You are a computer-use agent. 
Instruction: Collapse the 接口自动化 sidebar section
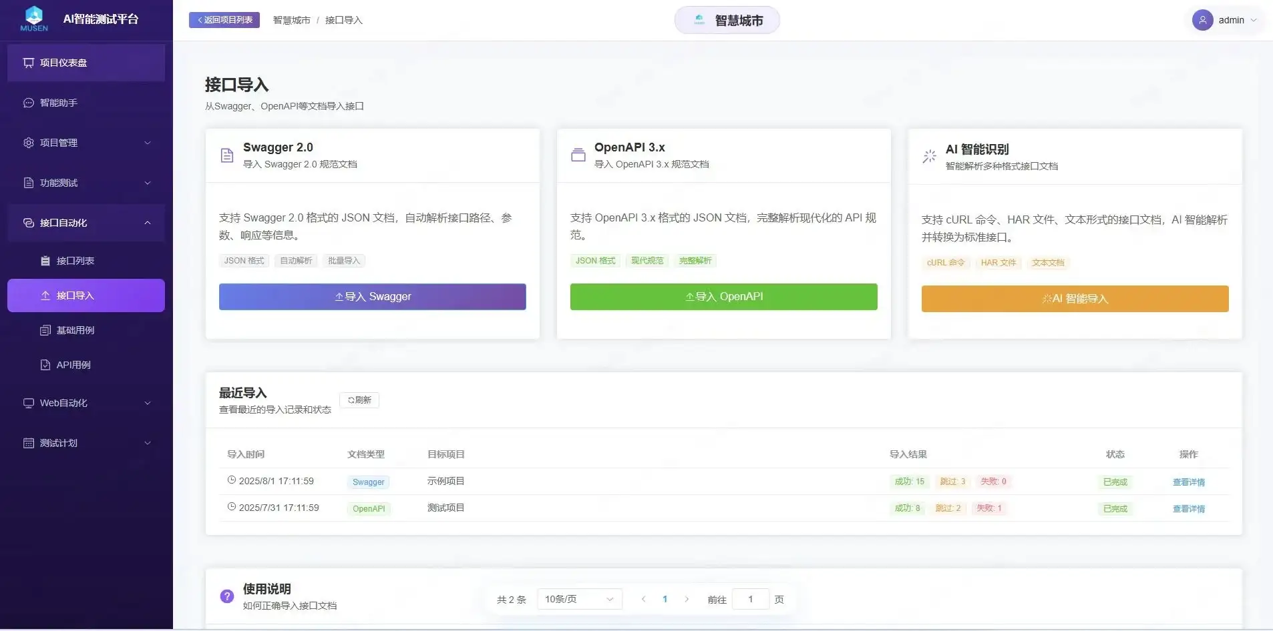tap(148, 223)
